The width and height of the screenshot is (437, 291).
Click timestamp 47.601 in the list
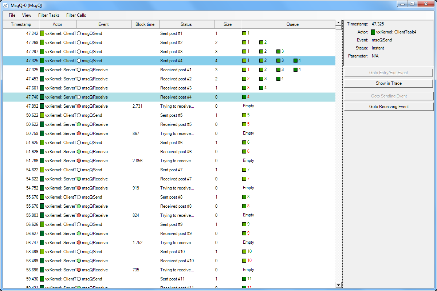(x=32, y=88)
